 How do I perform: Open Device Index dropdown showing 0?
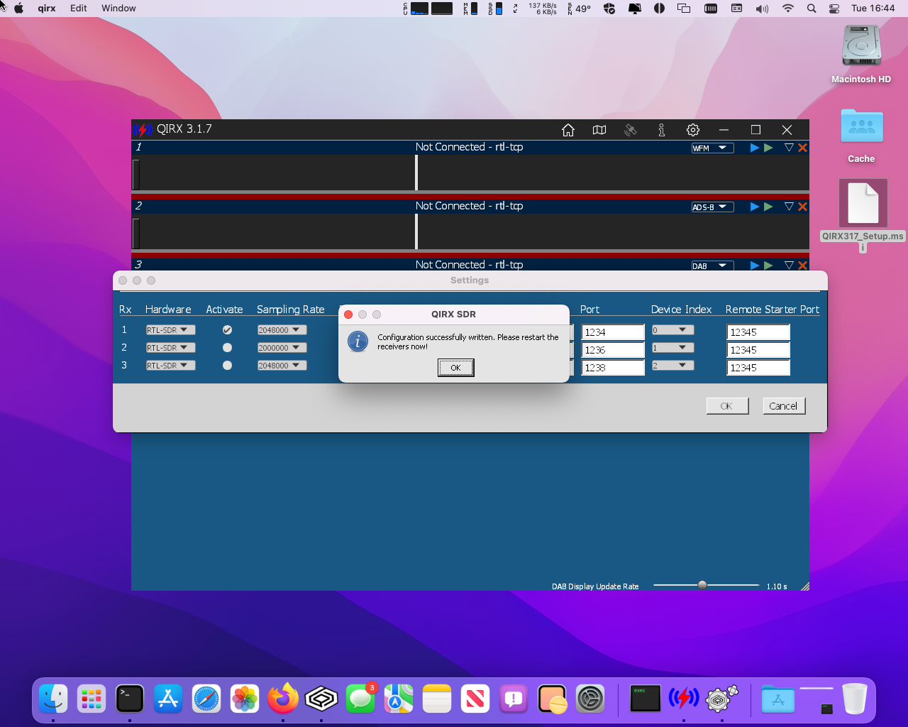point(672,330)
